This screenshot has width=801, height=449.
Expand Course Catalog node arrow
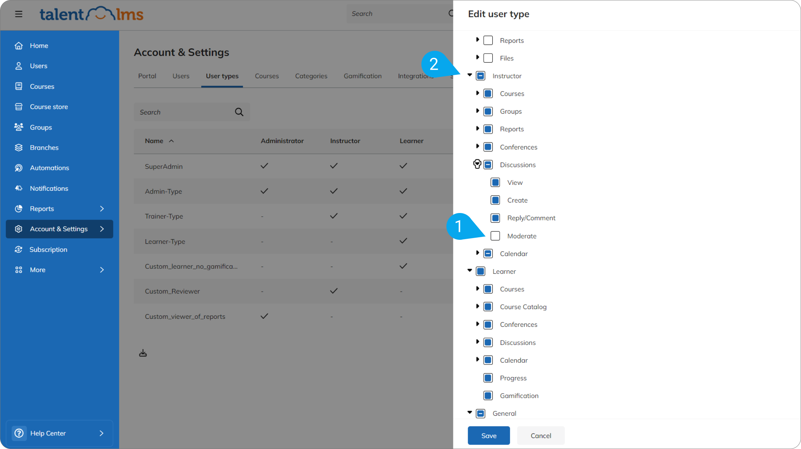tap(477, 306)
